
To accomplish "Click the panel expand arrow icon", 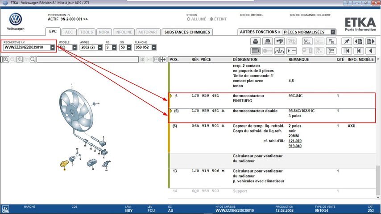I will tap(163, 59).
